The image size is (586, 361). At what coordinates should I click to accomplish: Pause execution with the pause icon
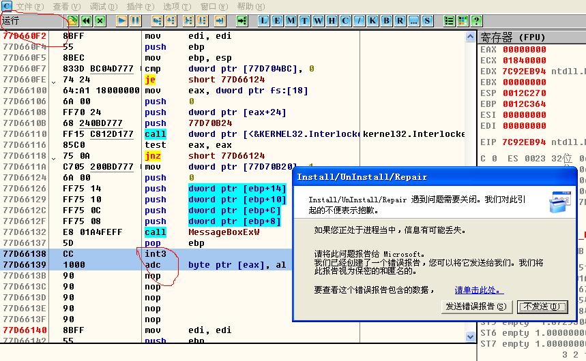(x=135, y=20)
